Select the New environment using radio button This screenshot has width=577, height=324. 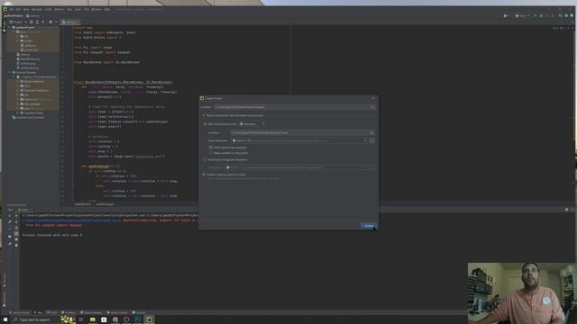tap(206, 124)
